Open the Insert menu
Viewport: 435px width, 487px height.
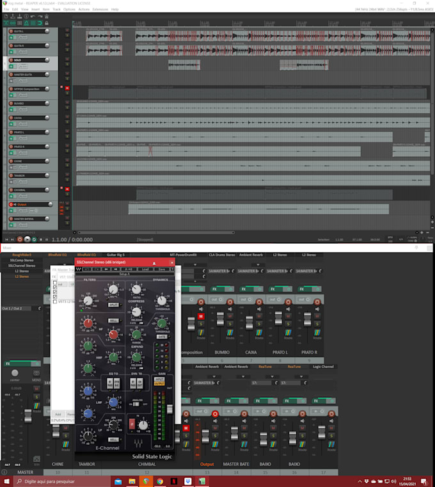click(35, 10)
